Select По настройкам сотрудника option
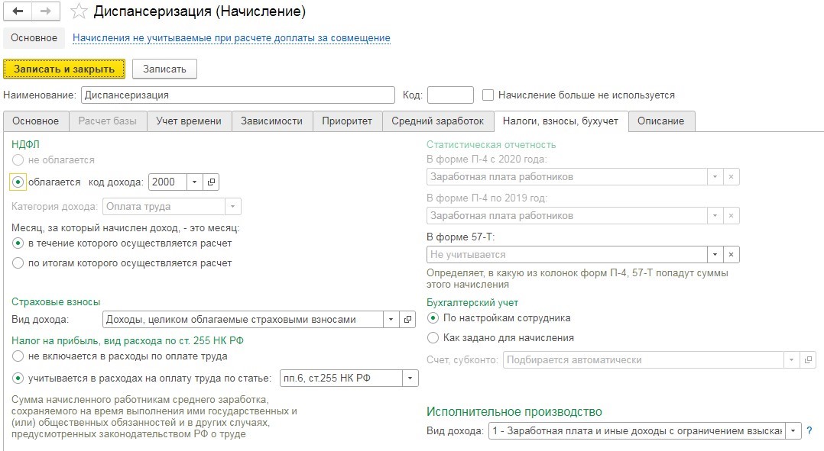The width and height of the screenshot is (824, 451). (x=432, y=319)
